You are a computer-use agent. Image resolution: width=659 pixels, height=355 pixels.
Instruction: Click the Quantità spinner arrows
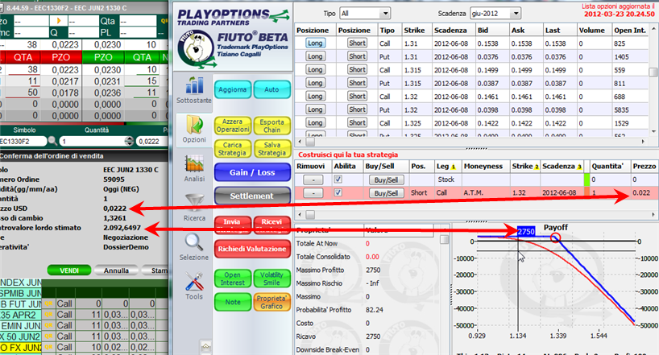pyautogui.click(x=130, y=141)
